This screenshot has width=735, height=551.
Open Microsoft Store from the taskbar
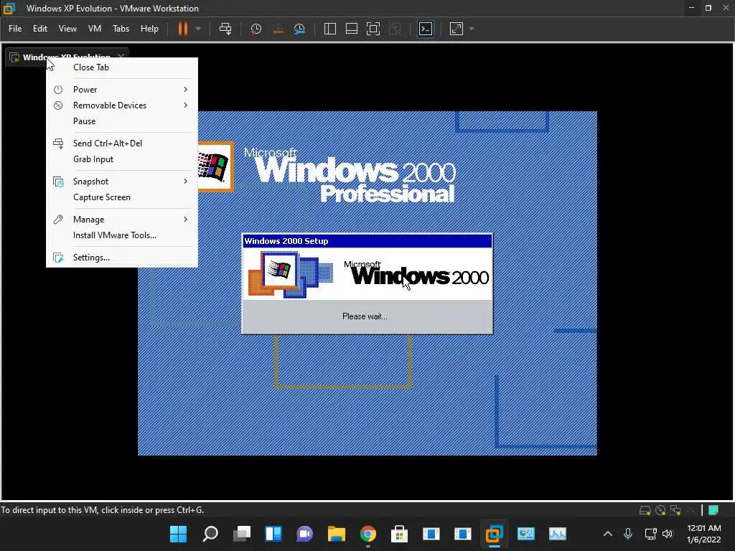coord(399,534)
